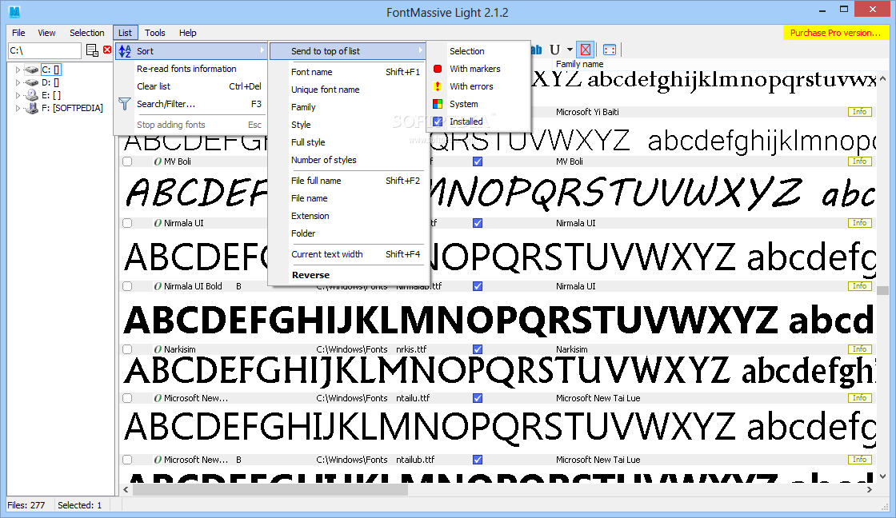Click Info button in Nirmala UI Bold row
The height and width of the screenshot is (518, 896).
[859, 286]
